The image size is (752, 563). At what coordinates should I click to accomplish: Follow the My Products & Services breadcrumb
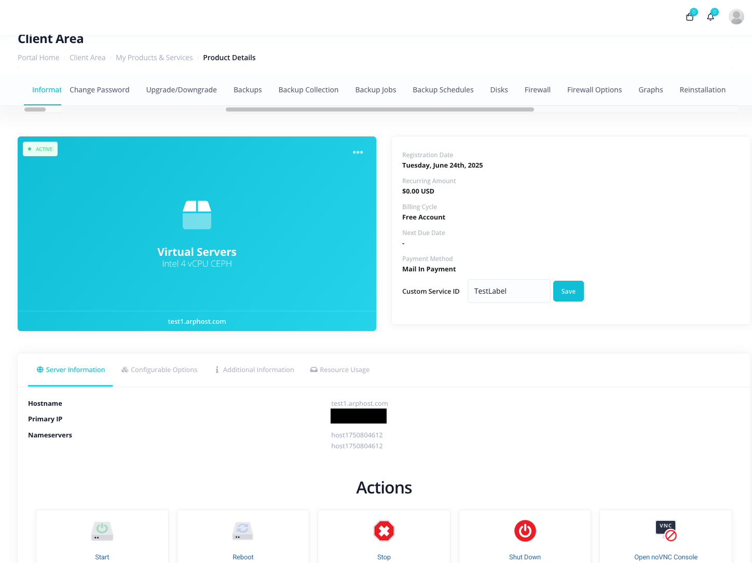[x=154, y=58]
